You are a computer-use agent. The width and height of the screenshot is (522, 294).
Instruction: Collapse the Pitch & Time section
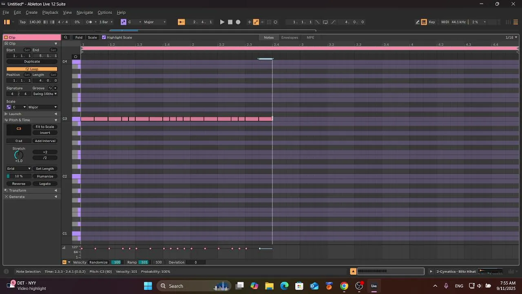pos(56,120)
